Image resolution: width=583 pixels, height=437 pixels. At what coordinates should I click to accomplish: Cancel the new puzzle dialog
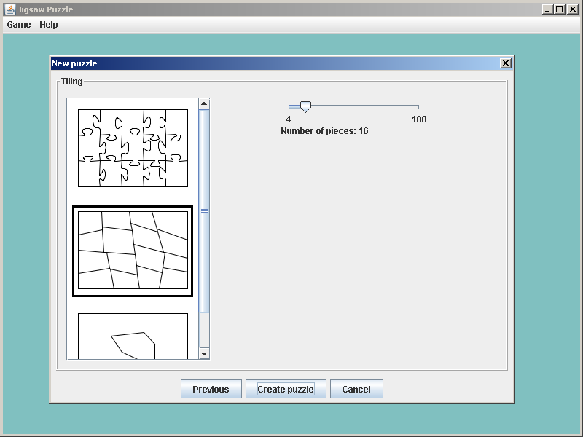click(356, 390)
